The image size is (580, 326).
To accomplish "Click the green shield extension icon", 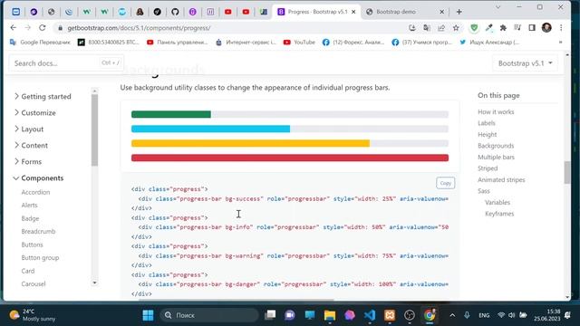I will [x=474, y=28].
